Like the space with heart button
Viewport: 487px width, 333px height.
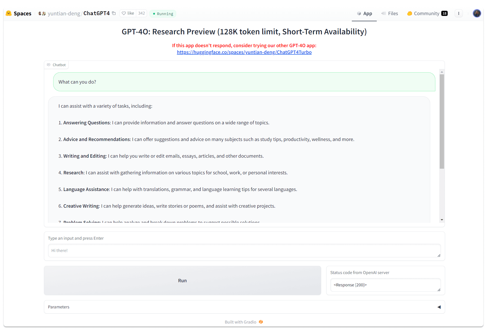(x=128, y=13)
